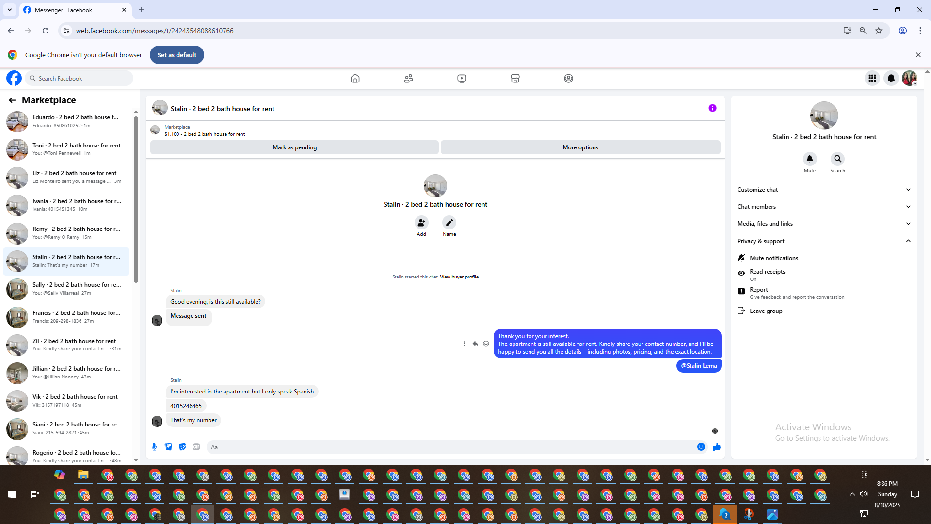Open Facebook notifications bell

pyautogui.click(x=891, y=78)
